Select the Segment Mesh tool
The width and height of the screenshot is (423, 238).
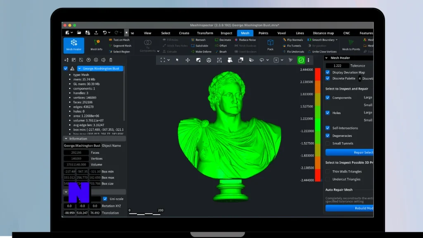click(x=120, y=45)
